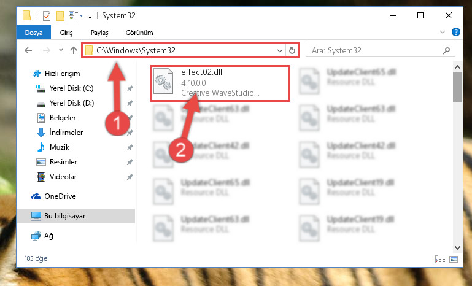Image resolution: width=472 pixels, height=286 pixels.
Task: Expand the ribbon with the chevron
Action: click(x=442, y=32)
